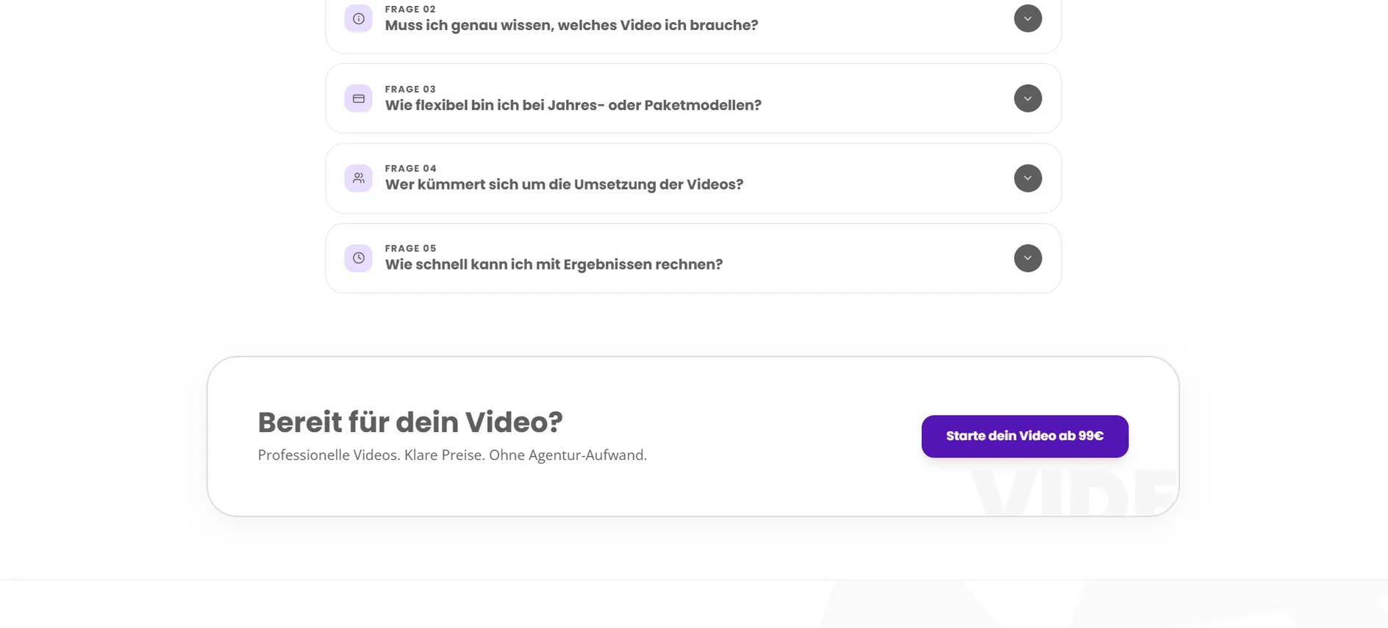Click the clock icon beside Frage 05

pyautogui.click(x=358, y=258)
